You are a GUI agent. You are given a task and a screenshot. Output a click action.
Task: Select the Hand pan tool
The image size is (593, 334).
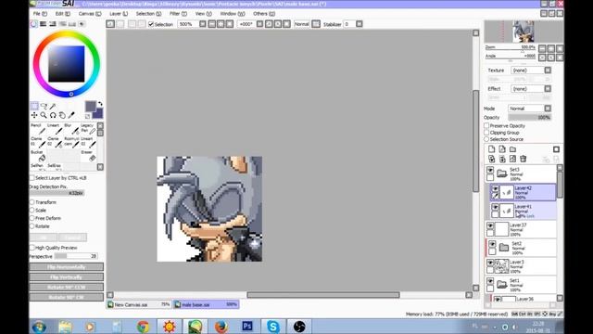[62, 115]
